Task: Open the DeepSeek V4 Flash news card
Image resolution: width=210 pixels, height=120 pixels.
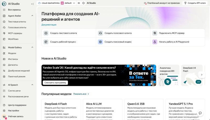Action: tap(192, 75)
